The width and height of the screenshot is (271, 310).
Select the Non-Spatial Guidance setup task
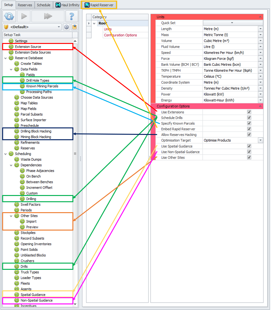(x=37, y=300)
